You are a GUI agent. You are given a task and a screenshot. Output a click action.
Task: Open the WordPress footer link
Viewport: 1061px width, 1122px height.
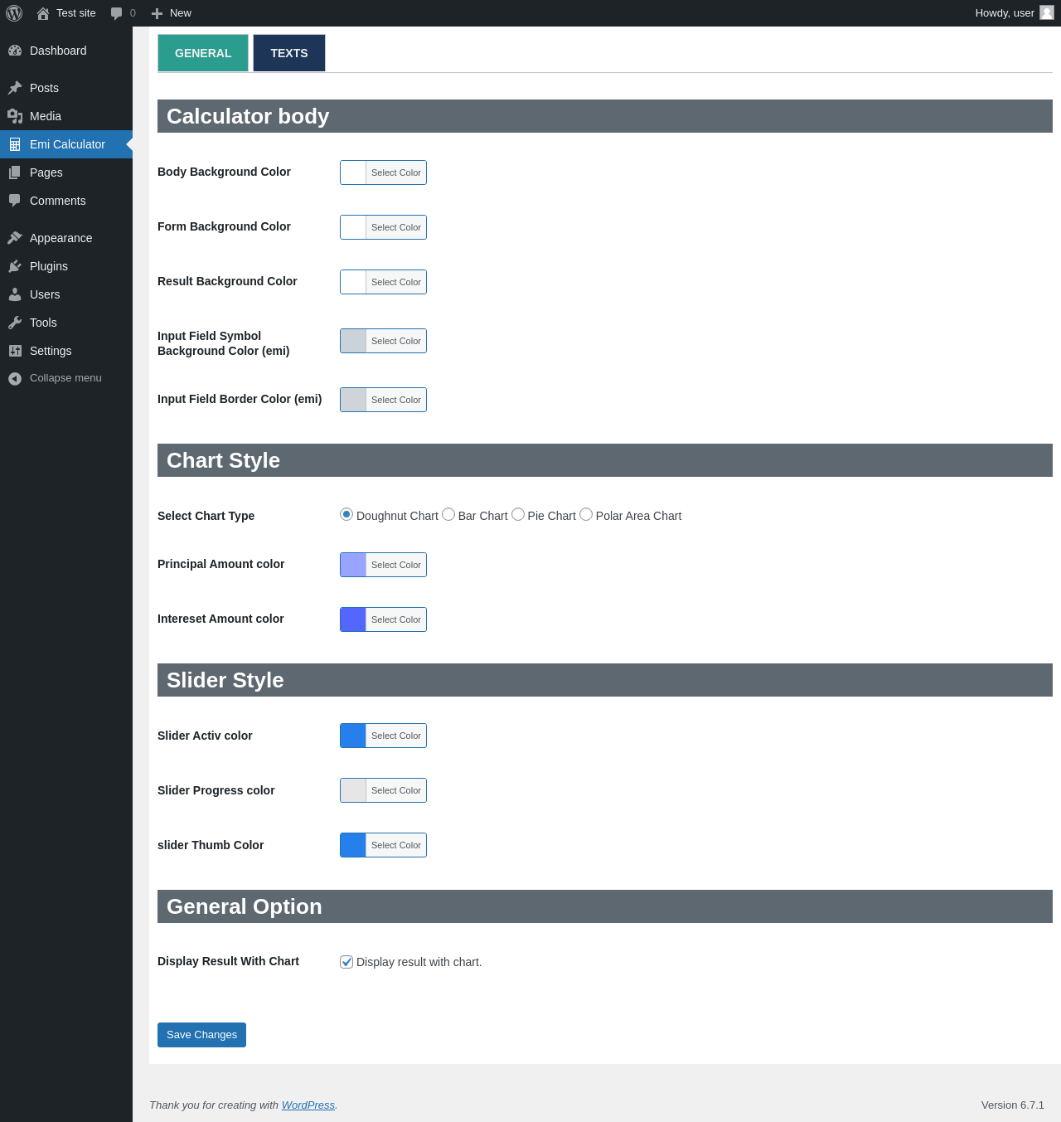pos(308,1105)
